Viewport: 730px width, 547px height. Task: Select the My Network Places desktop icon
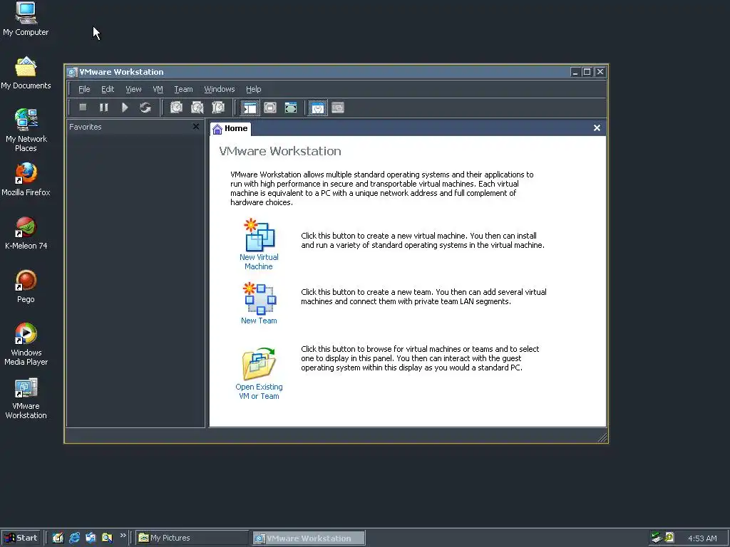tap(26, 130)
